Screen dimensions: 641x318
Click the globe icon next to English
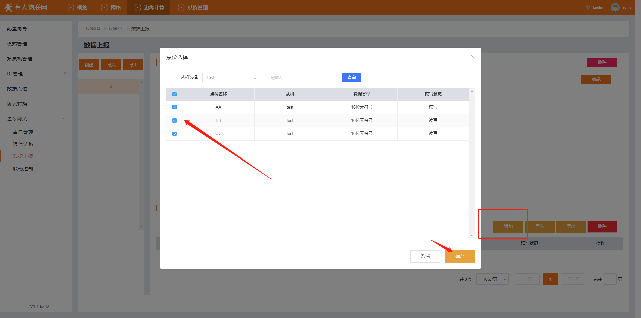click(588, 7)
